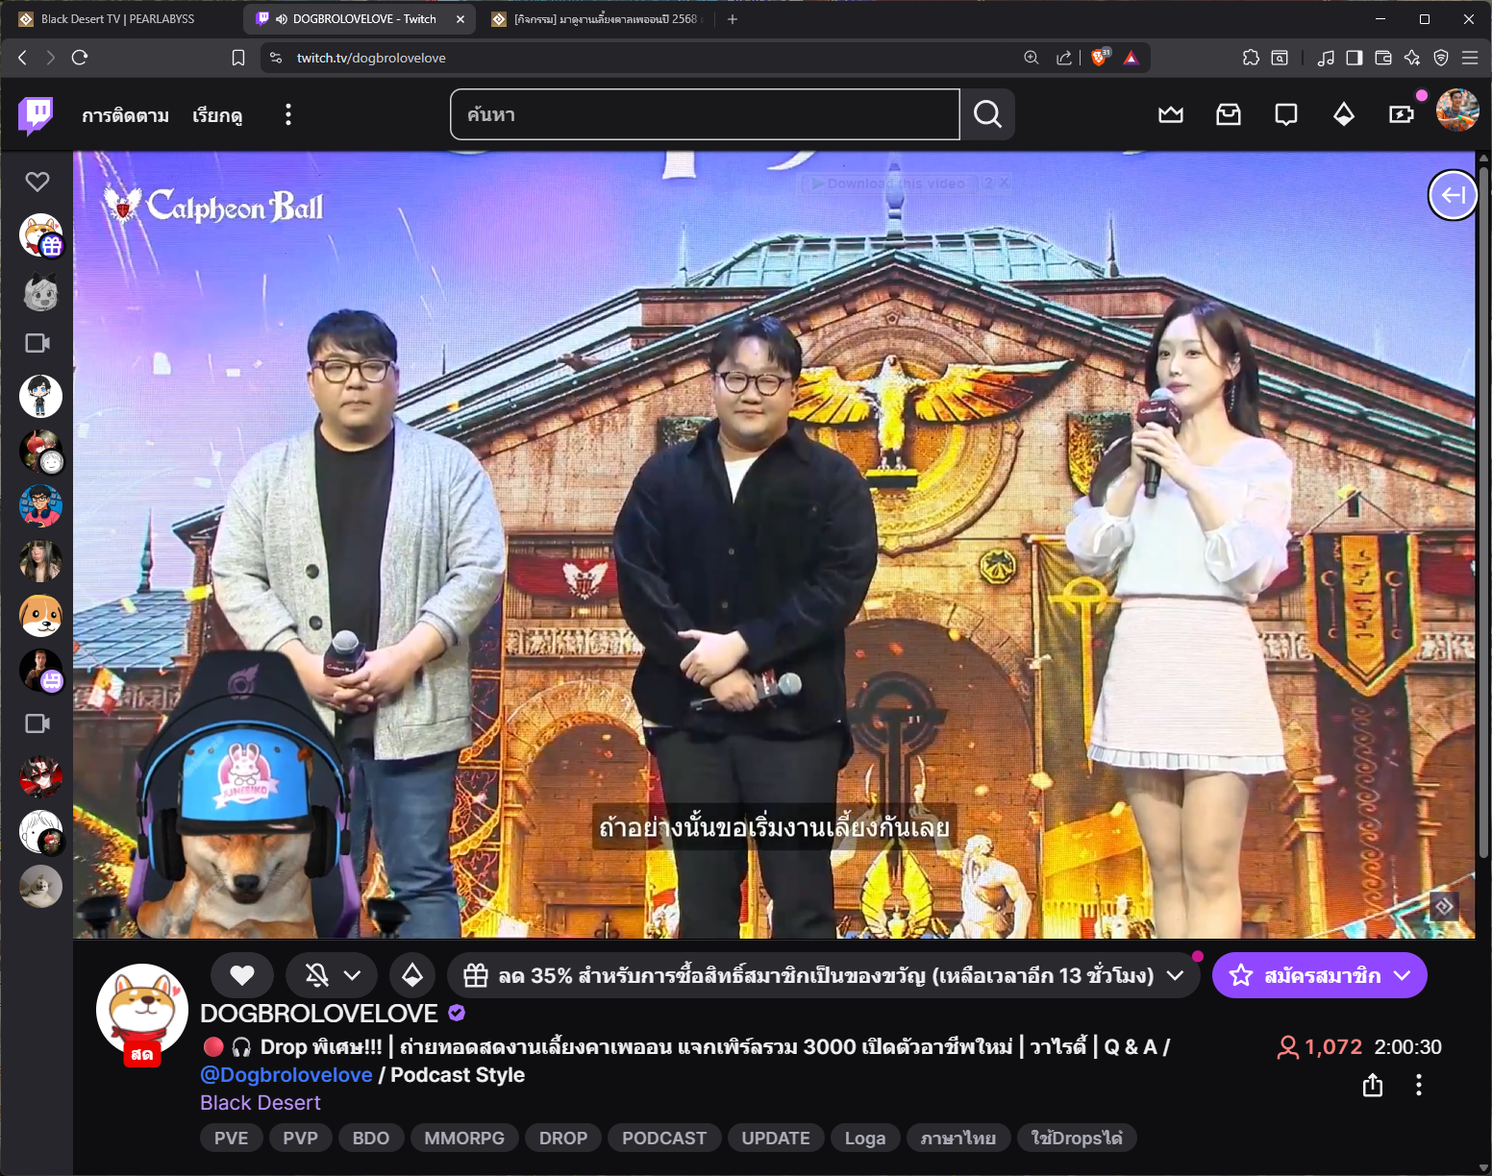Toggle notifications with the crossed bell

[x=317, y=975]
